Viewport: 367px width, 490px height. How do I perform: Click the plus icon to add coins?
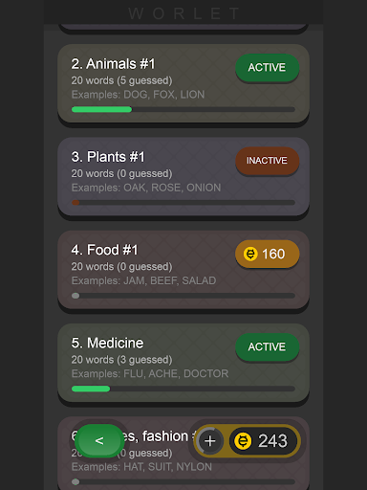tap(210, 441)
